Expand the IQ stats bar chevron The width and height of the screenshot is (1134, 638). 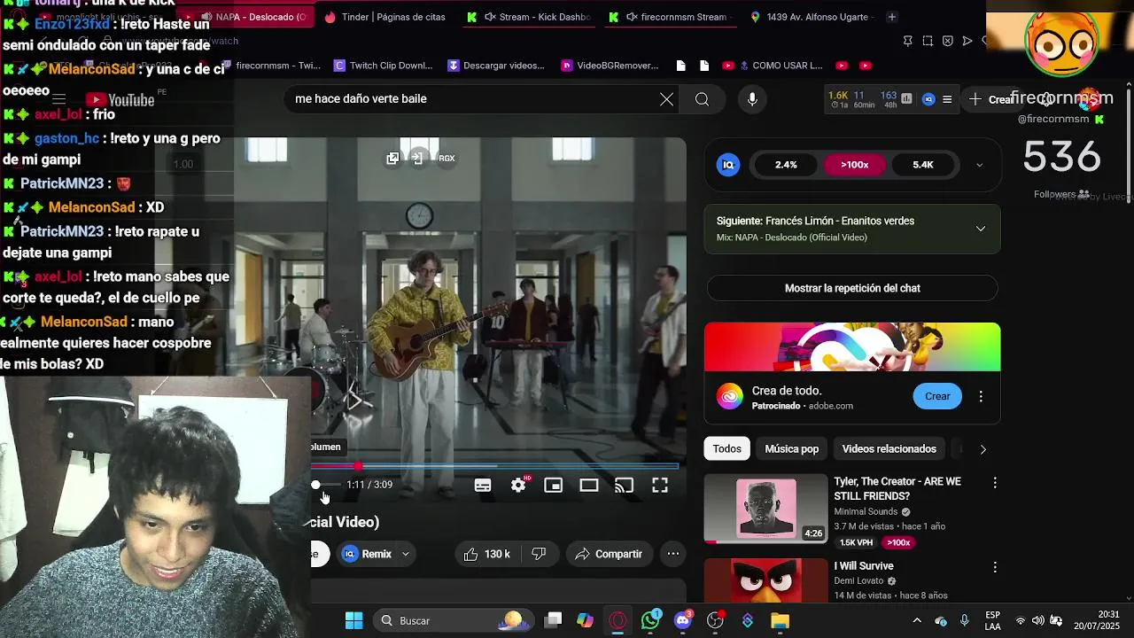(x=979, y=165)
